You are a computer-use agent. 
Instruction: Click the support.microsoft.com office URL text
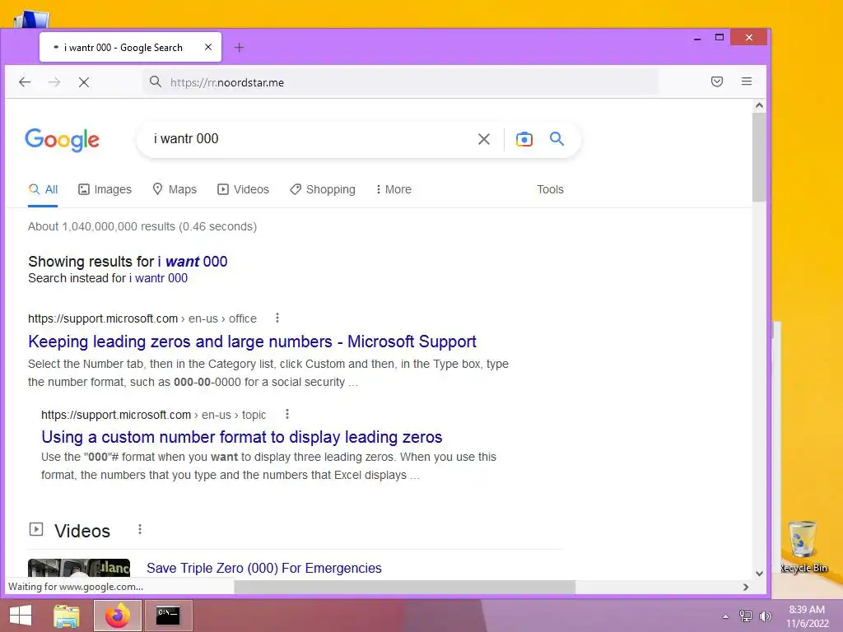point(142,318)
